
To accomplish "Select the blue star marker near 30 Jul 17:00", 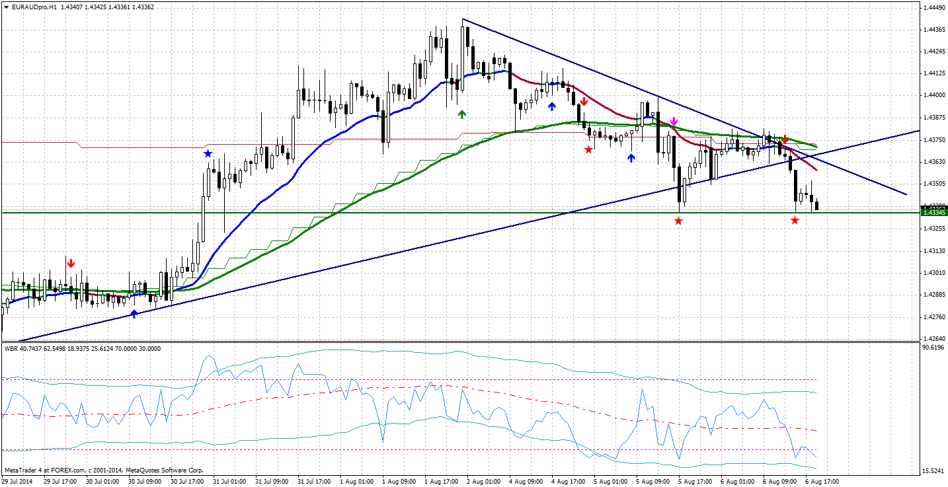I will (x=208, y=153).
